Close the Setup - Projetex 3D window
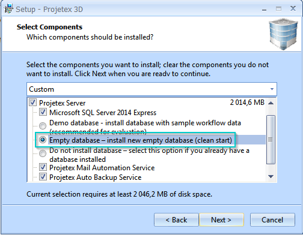This screenshot has width=303, height=235. 293,8
